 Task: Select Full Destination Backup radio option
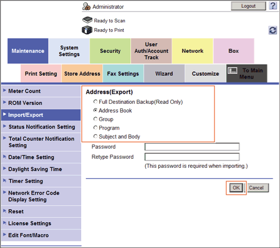pos(95,102)
